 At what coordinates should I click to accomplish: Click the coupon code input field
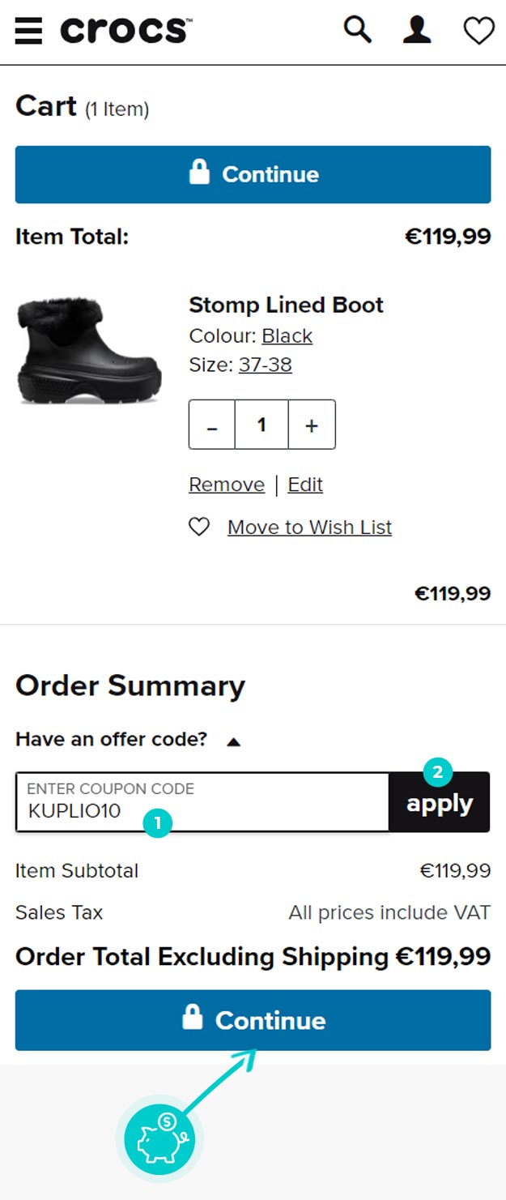click(202, 802)
